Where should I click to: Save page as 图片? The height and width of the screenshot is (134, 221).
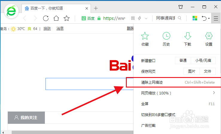(192, 71)
